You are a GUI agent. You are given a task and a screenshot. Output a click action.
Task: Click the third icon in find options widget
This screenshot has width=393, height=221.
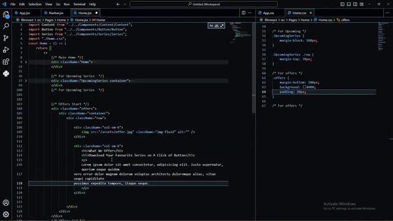point(222,26)
